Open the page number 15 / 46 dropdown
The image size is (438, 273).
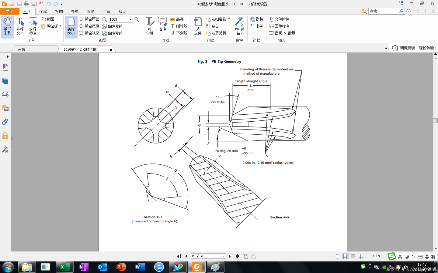(x=224, y=256)
